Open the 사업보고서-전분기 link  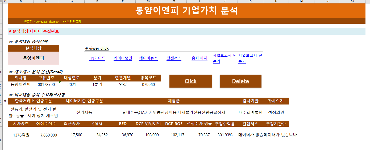click(x=250, y=58)
